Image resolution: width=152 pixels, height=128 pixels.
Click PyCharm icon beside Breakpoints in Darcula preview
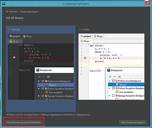tap(38, 70)
